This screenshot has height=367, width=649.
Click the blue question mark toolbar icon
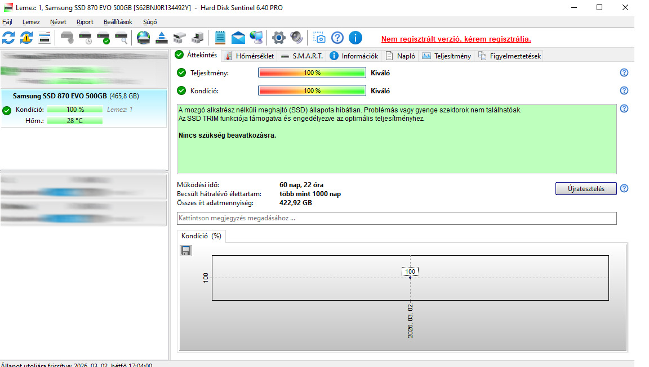337,38
